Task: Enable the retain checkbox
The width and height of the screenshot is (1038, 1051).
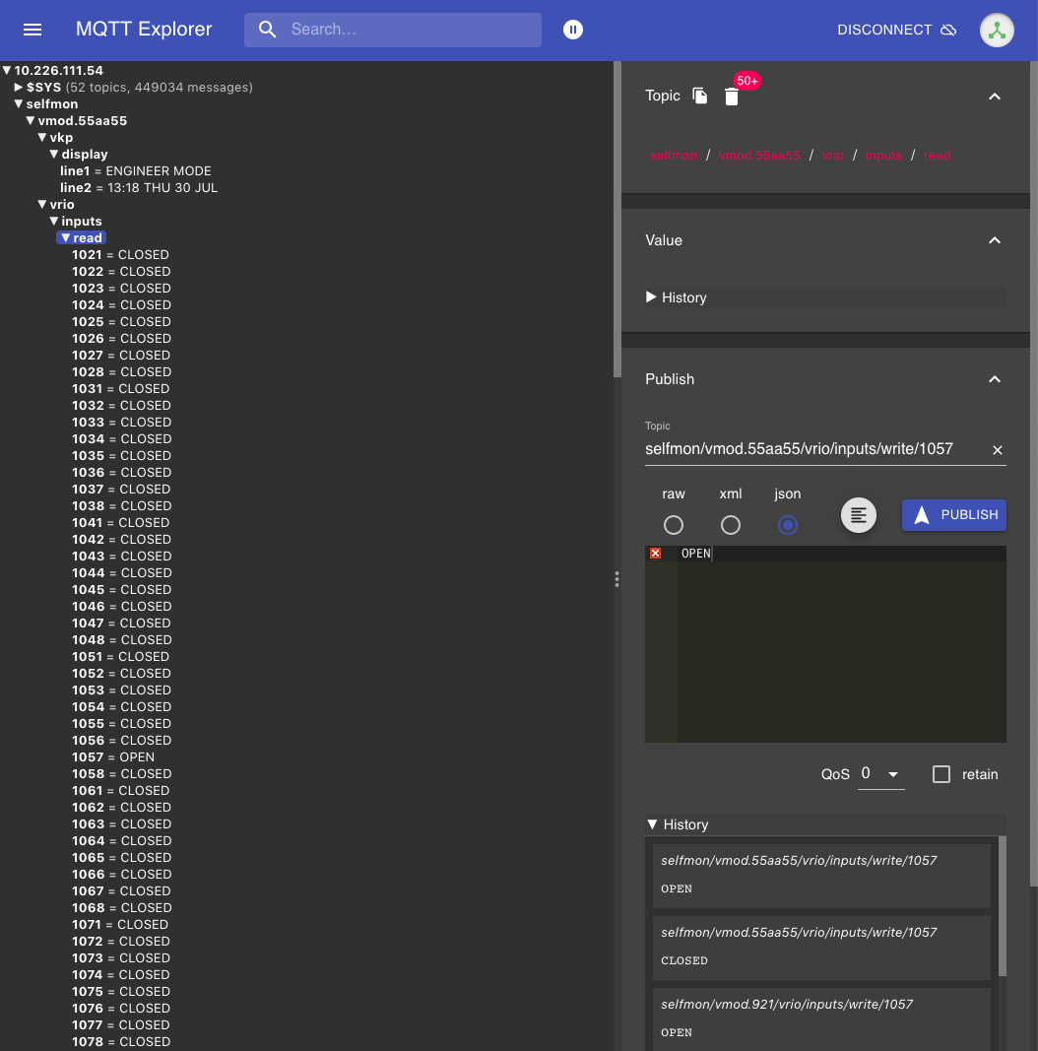Action: [x=941, y=774]
